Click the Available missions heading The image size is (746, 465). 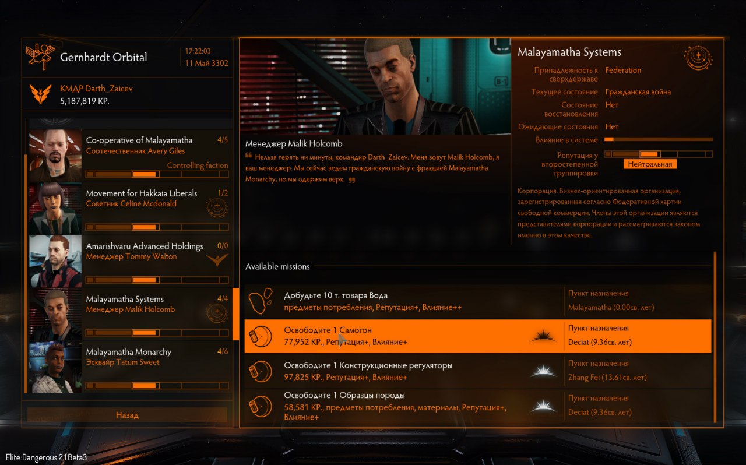pyautogui.click(x=277, y=266)
